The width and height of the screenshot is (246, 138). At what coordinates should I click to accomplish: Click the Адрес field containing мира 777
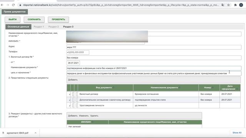click(154, 47)
